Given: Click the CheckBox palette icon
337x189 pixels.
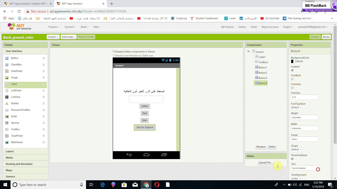Looking at the screenshot, I should [7, 65].
